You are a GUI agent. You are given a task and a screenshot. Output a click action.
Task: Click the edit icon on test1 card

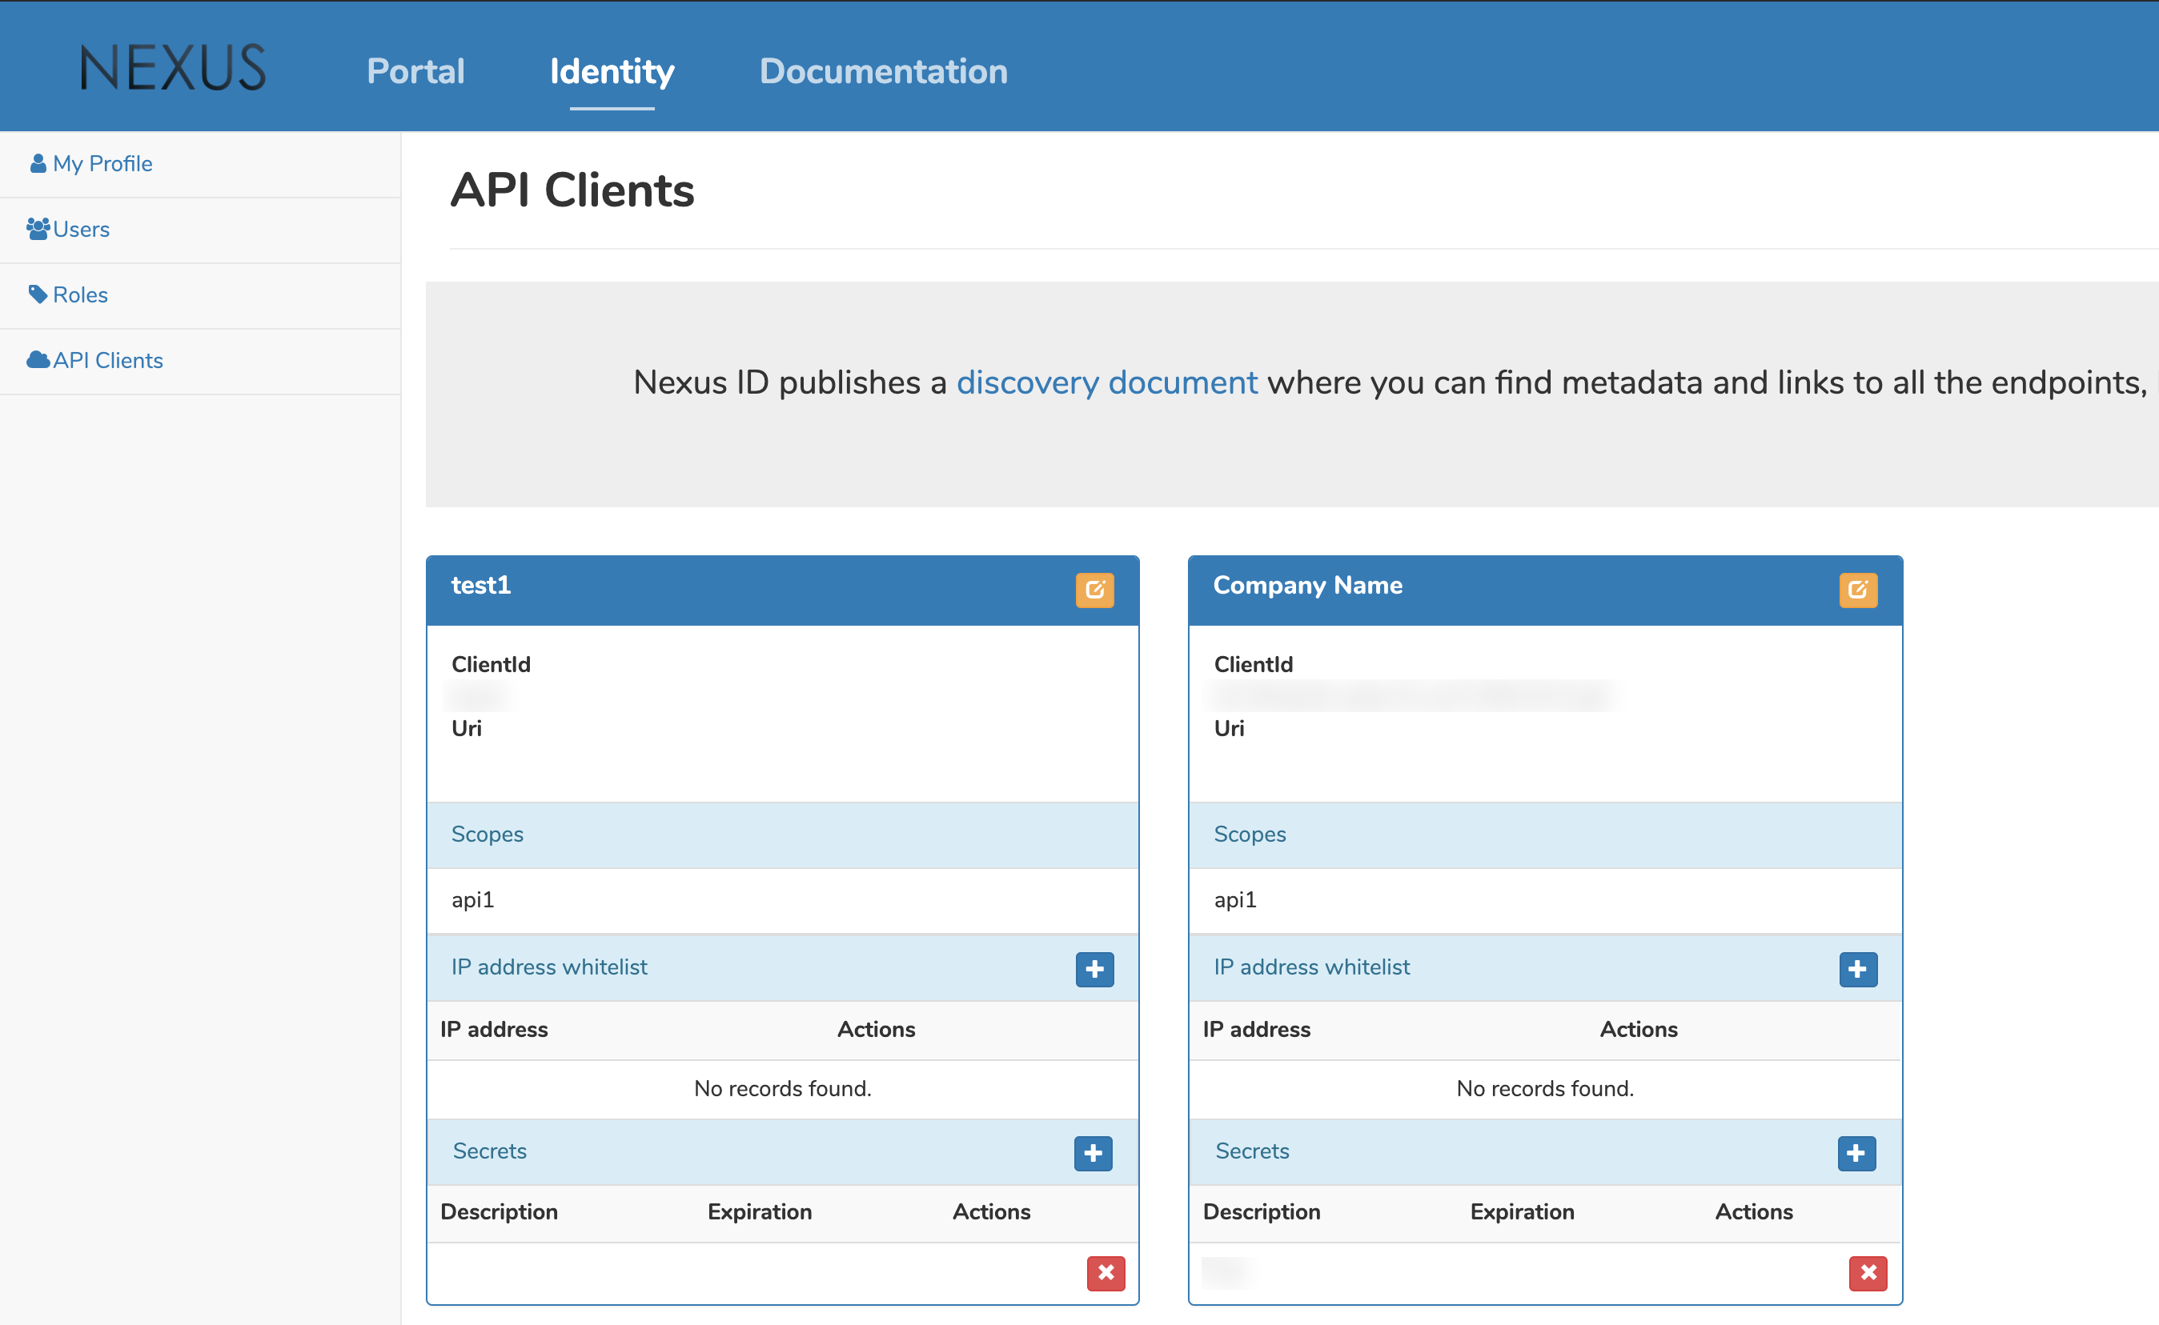1094,590
